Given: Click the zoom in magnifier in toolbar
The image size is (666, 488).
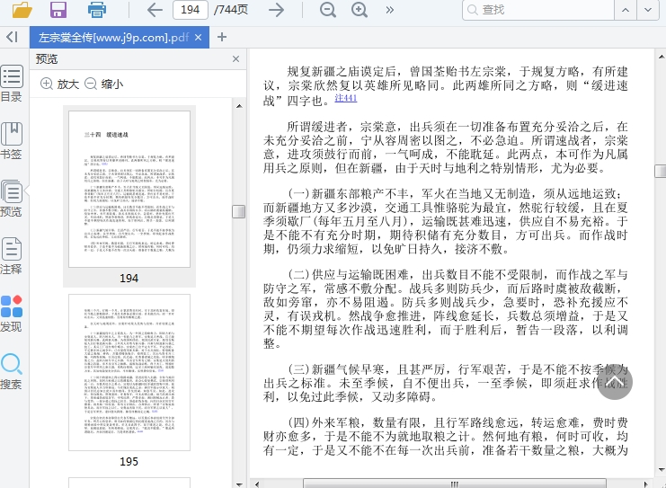Looking at the screenshot, I should (360, 10).
